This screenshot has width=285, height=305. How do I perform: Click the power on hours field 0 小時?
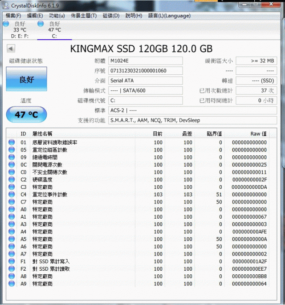click(x=256, y=100)
